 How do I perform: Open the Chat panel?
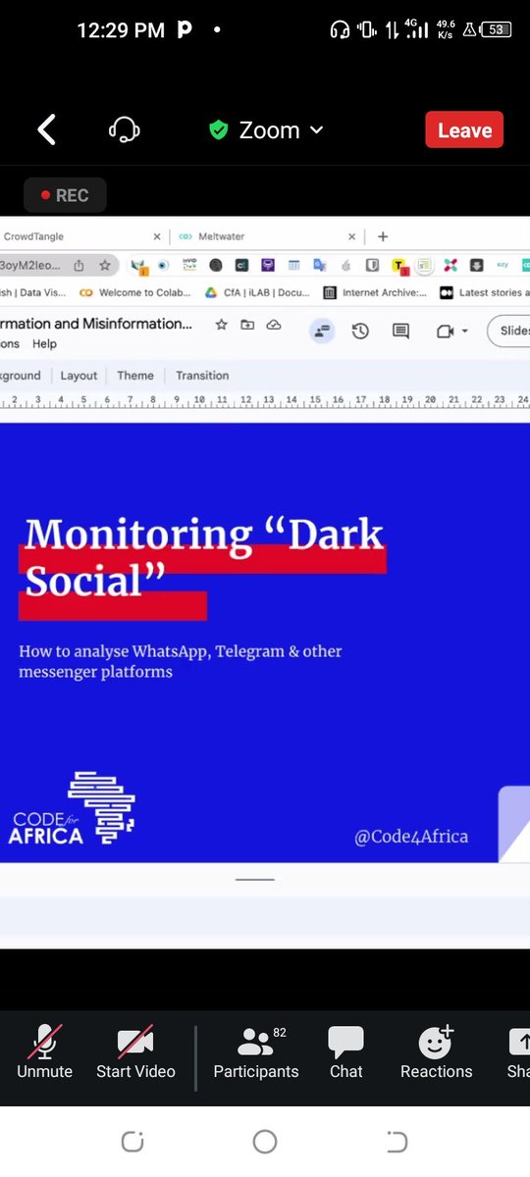coord(345,1052)
